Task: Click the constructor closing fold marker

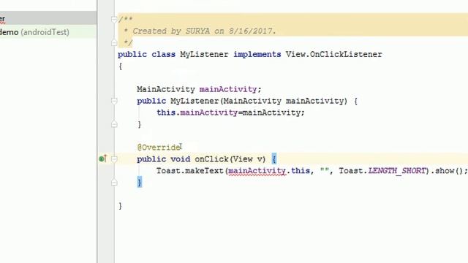Action: click(114, 124)
